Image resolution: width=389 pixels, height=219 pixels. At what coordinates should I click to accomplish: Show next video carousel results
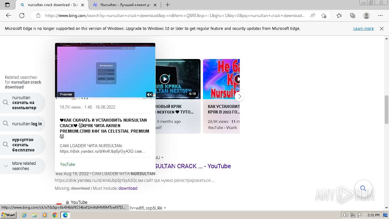(x=239, y=96)
